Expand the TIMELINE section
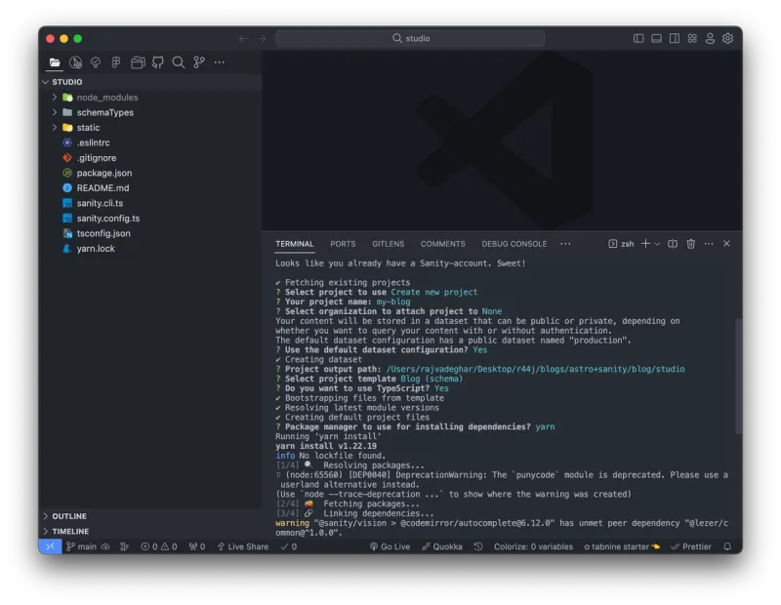Image resolution: width=781 pixels, height=605 pixels. click(x=152, y=531)
